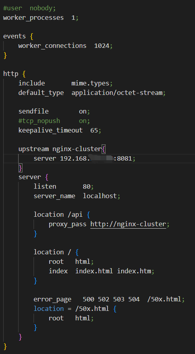This screenshot has height=354, width=195.
Task: Click 'worker_connections' directive text
Action: coord(52,46)
